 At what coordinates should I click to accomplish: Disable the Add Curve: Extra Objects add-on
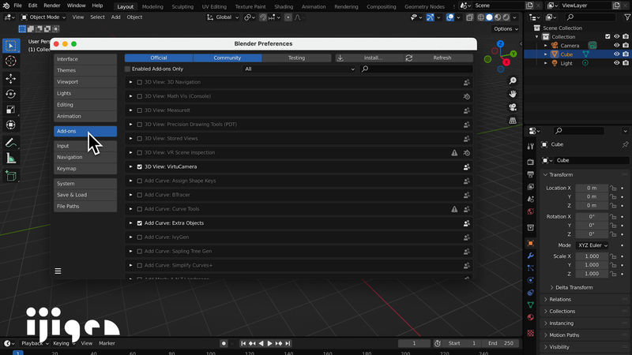140,223
